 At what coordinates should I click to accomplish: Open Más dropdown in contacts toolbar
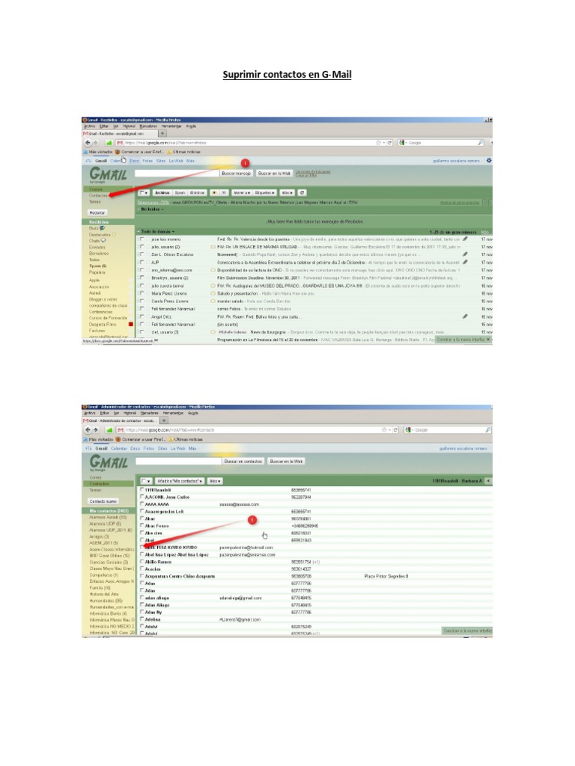[x=215, y=481]
